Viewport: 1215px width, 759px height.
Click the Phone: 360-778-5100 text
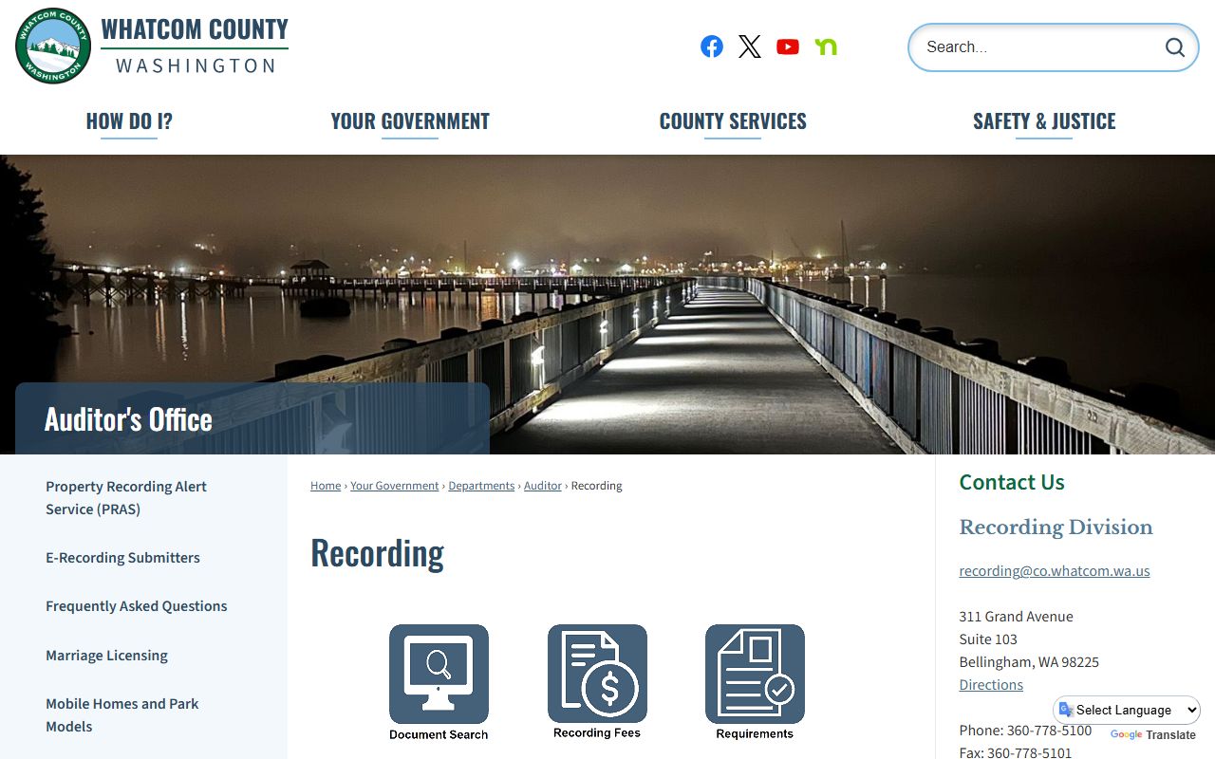[1025, 731]
